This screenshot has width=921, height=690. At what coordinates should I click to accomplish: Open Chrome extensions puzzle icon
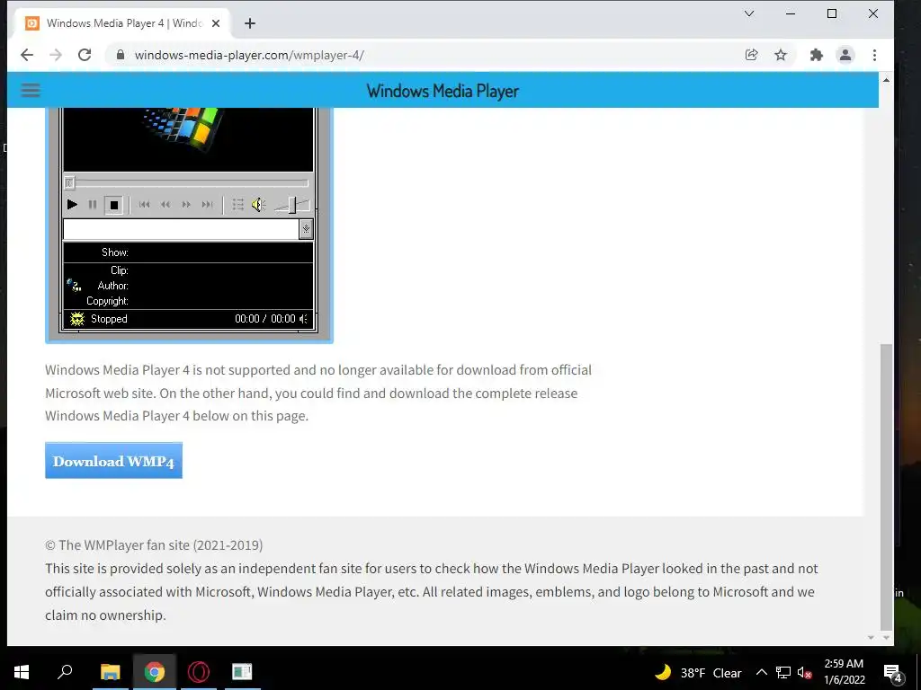click(x=817, y=55)
